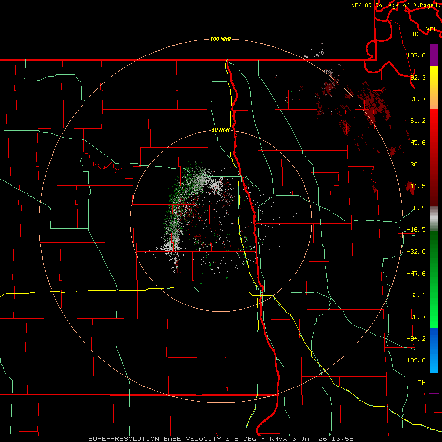Click the 107.8 legend value
Viewport: 442px width, 442px height.
pos(416,55)
